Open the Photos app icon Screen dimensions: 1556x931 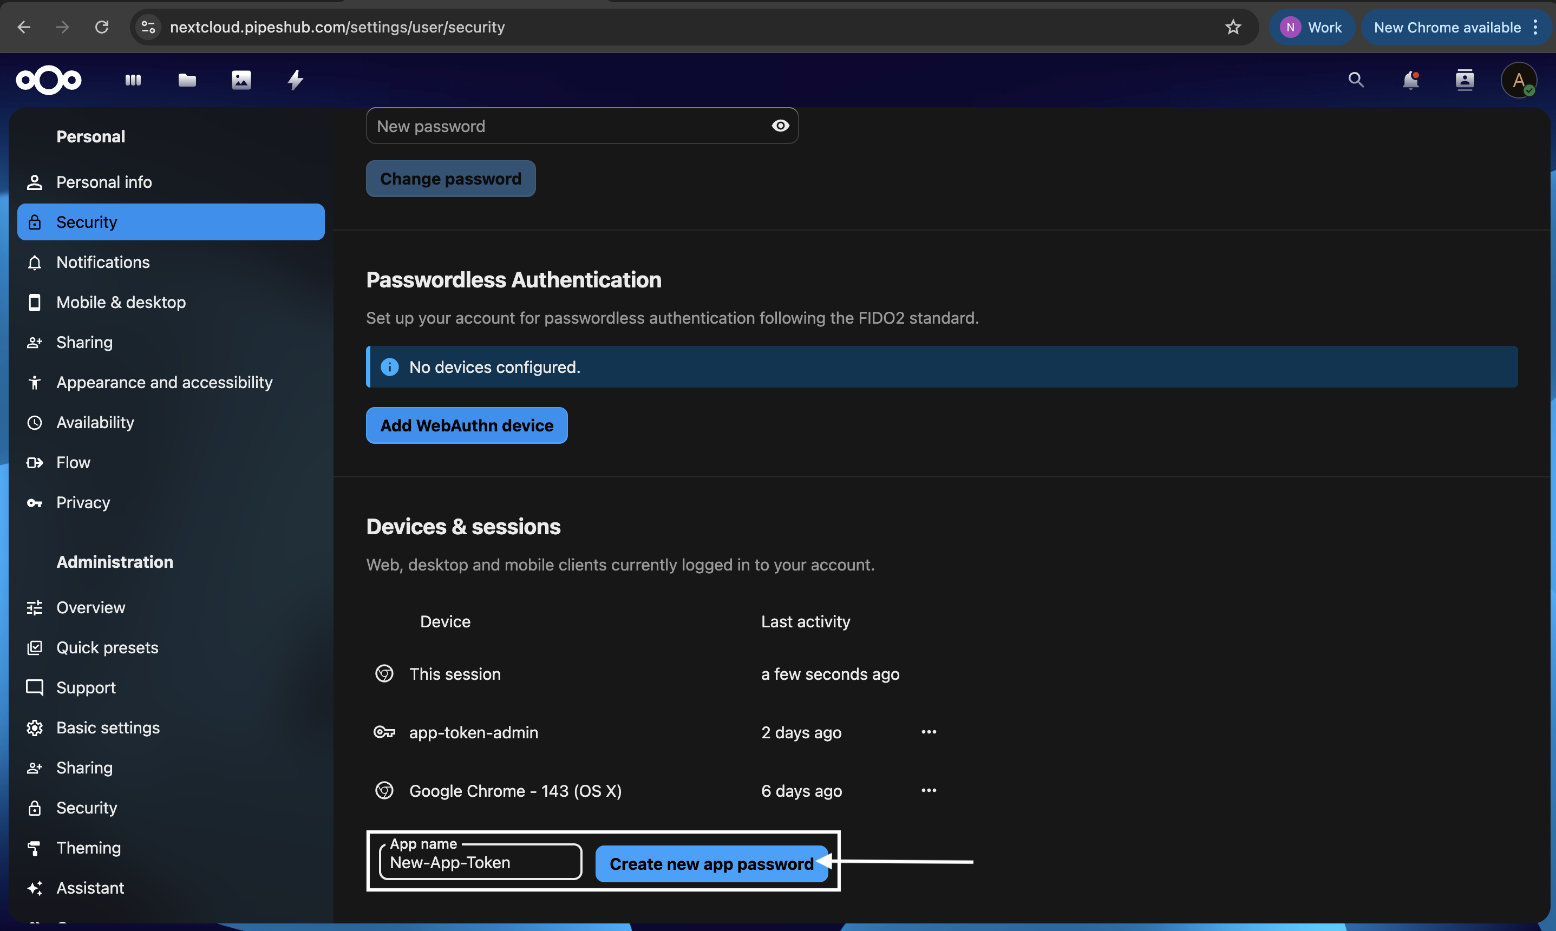(x=241, y=80)
